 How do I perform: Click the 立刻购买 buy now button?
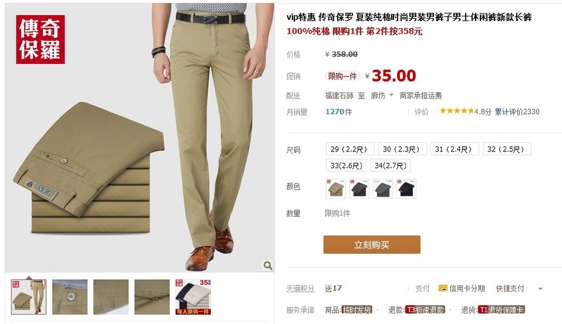[372, 244]
